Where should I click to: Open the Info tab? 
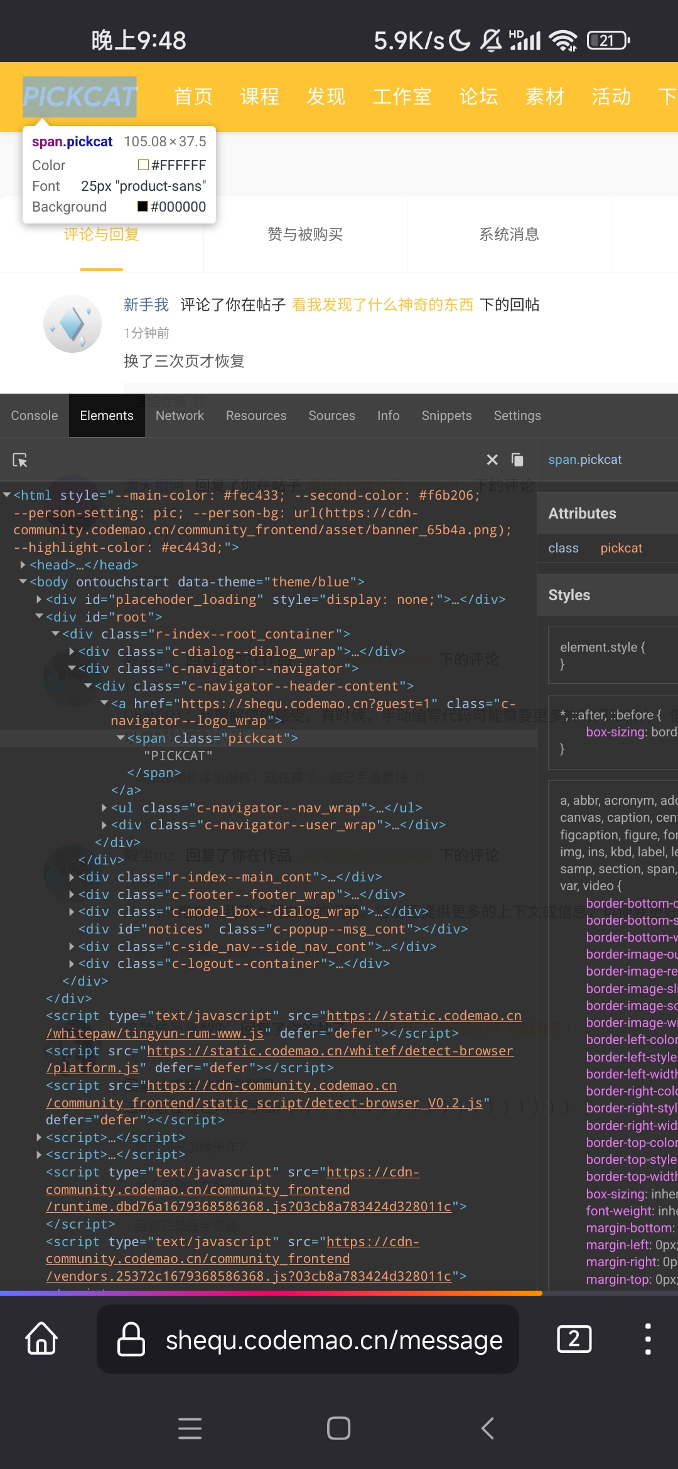389,416
